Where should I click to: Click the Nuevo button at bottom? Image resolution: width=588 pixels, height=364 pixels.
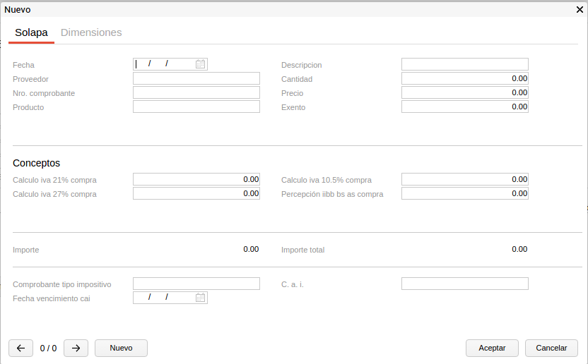pyautogui.click(x=121, y=348)
